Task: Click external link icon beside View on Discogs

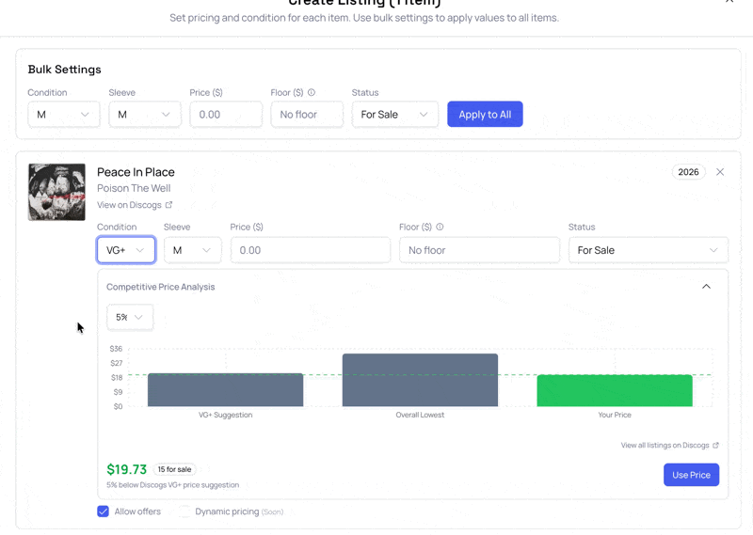Action: tap(168, 205)
